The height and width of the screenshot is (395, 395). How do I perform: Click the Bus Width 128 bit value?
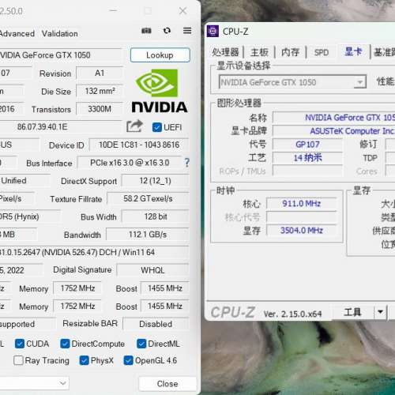pyautogui.click(x=156, y=216)
